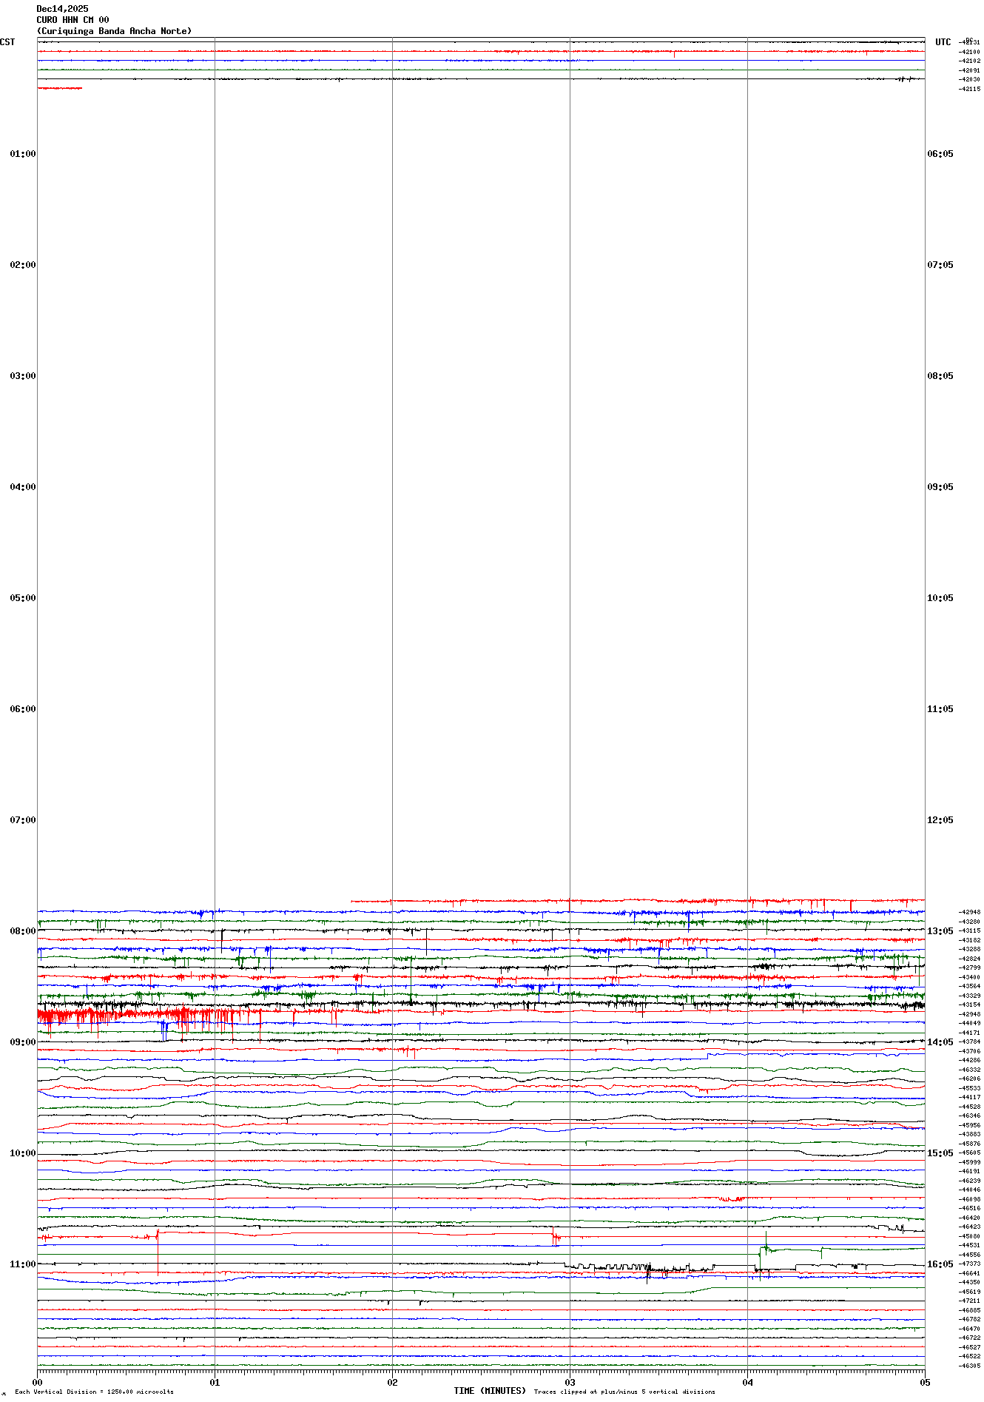Click the Dec14,2025 date header
This screenshot has height=1402, width=984.
62,9
